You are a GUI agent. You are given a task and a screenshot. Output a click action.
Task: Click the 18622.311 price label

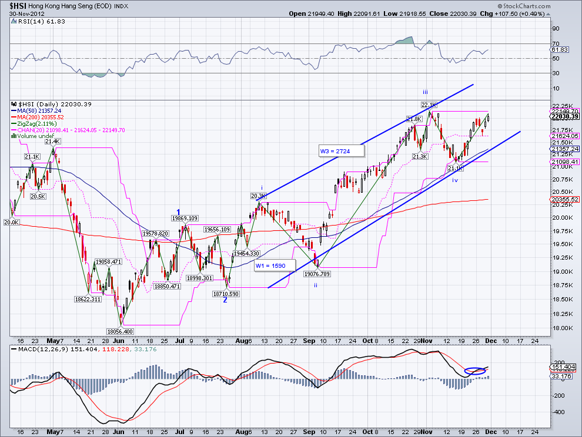[x=88, y=299]
